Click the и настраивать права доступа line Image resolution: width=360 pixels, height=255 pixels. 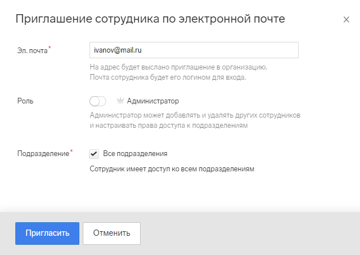point(168,126)
